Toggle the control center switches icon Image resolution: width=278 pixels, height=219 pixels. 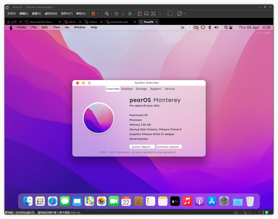[x=231, y=27]
